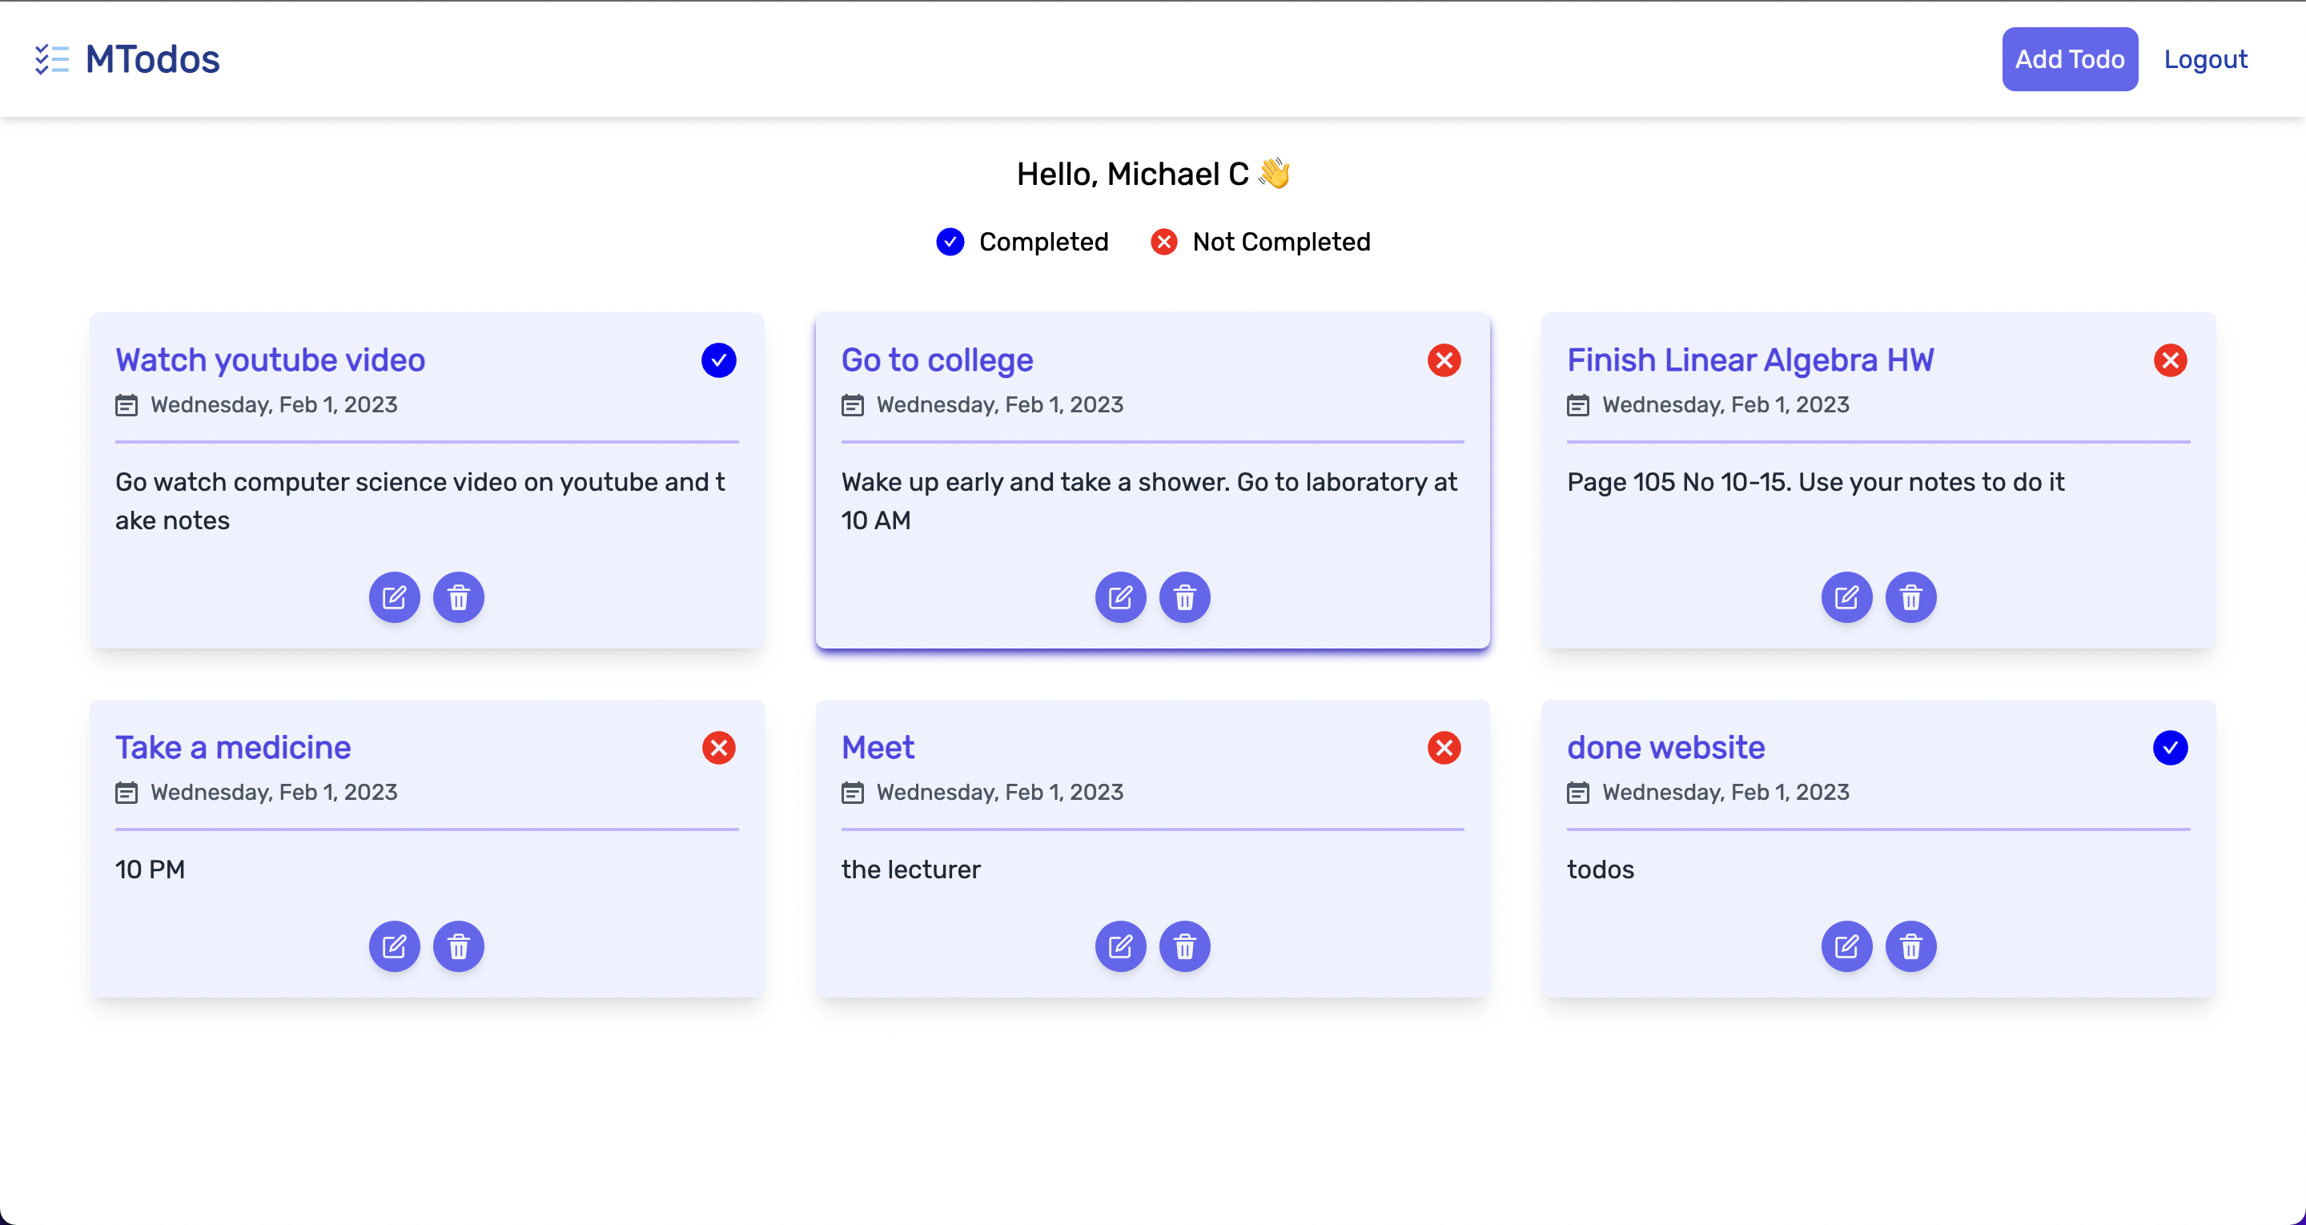Viewport: 2306px width, 1225px height.
Task: Click the Take a medicine title
Action: coord(233,748)
